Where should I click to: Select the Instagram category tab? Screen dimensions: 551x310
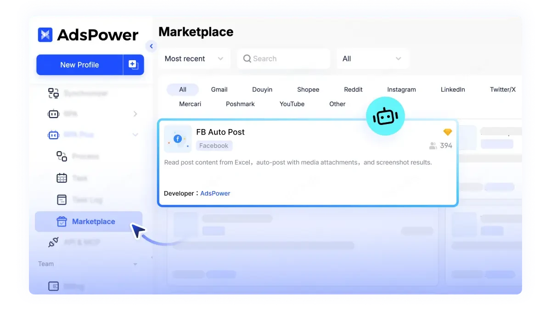pos(401,90)
